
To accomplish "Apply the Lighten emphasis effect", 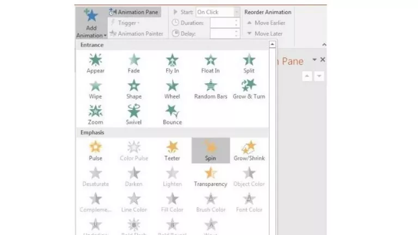I will coord(172,176).
